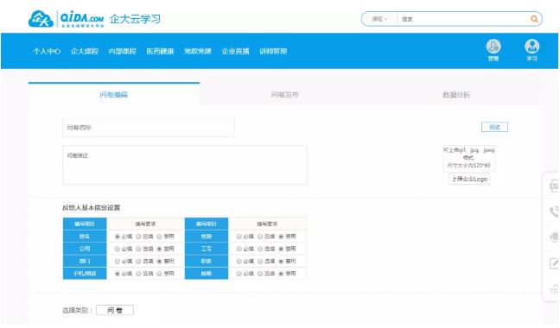Viewport: 560px width, 328px height.
Task: Select 选填 for the 邮箱 row
Action: (x=260, y=274)
